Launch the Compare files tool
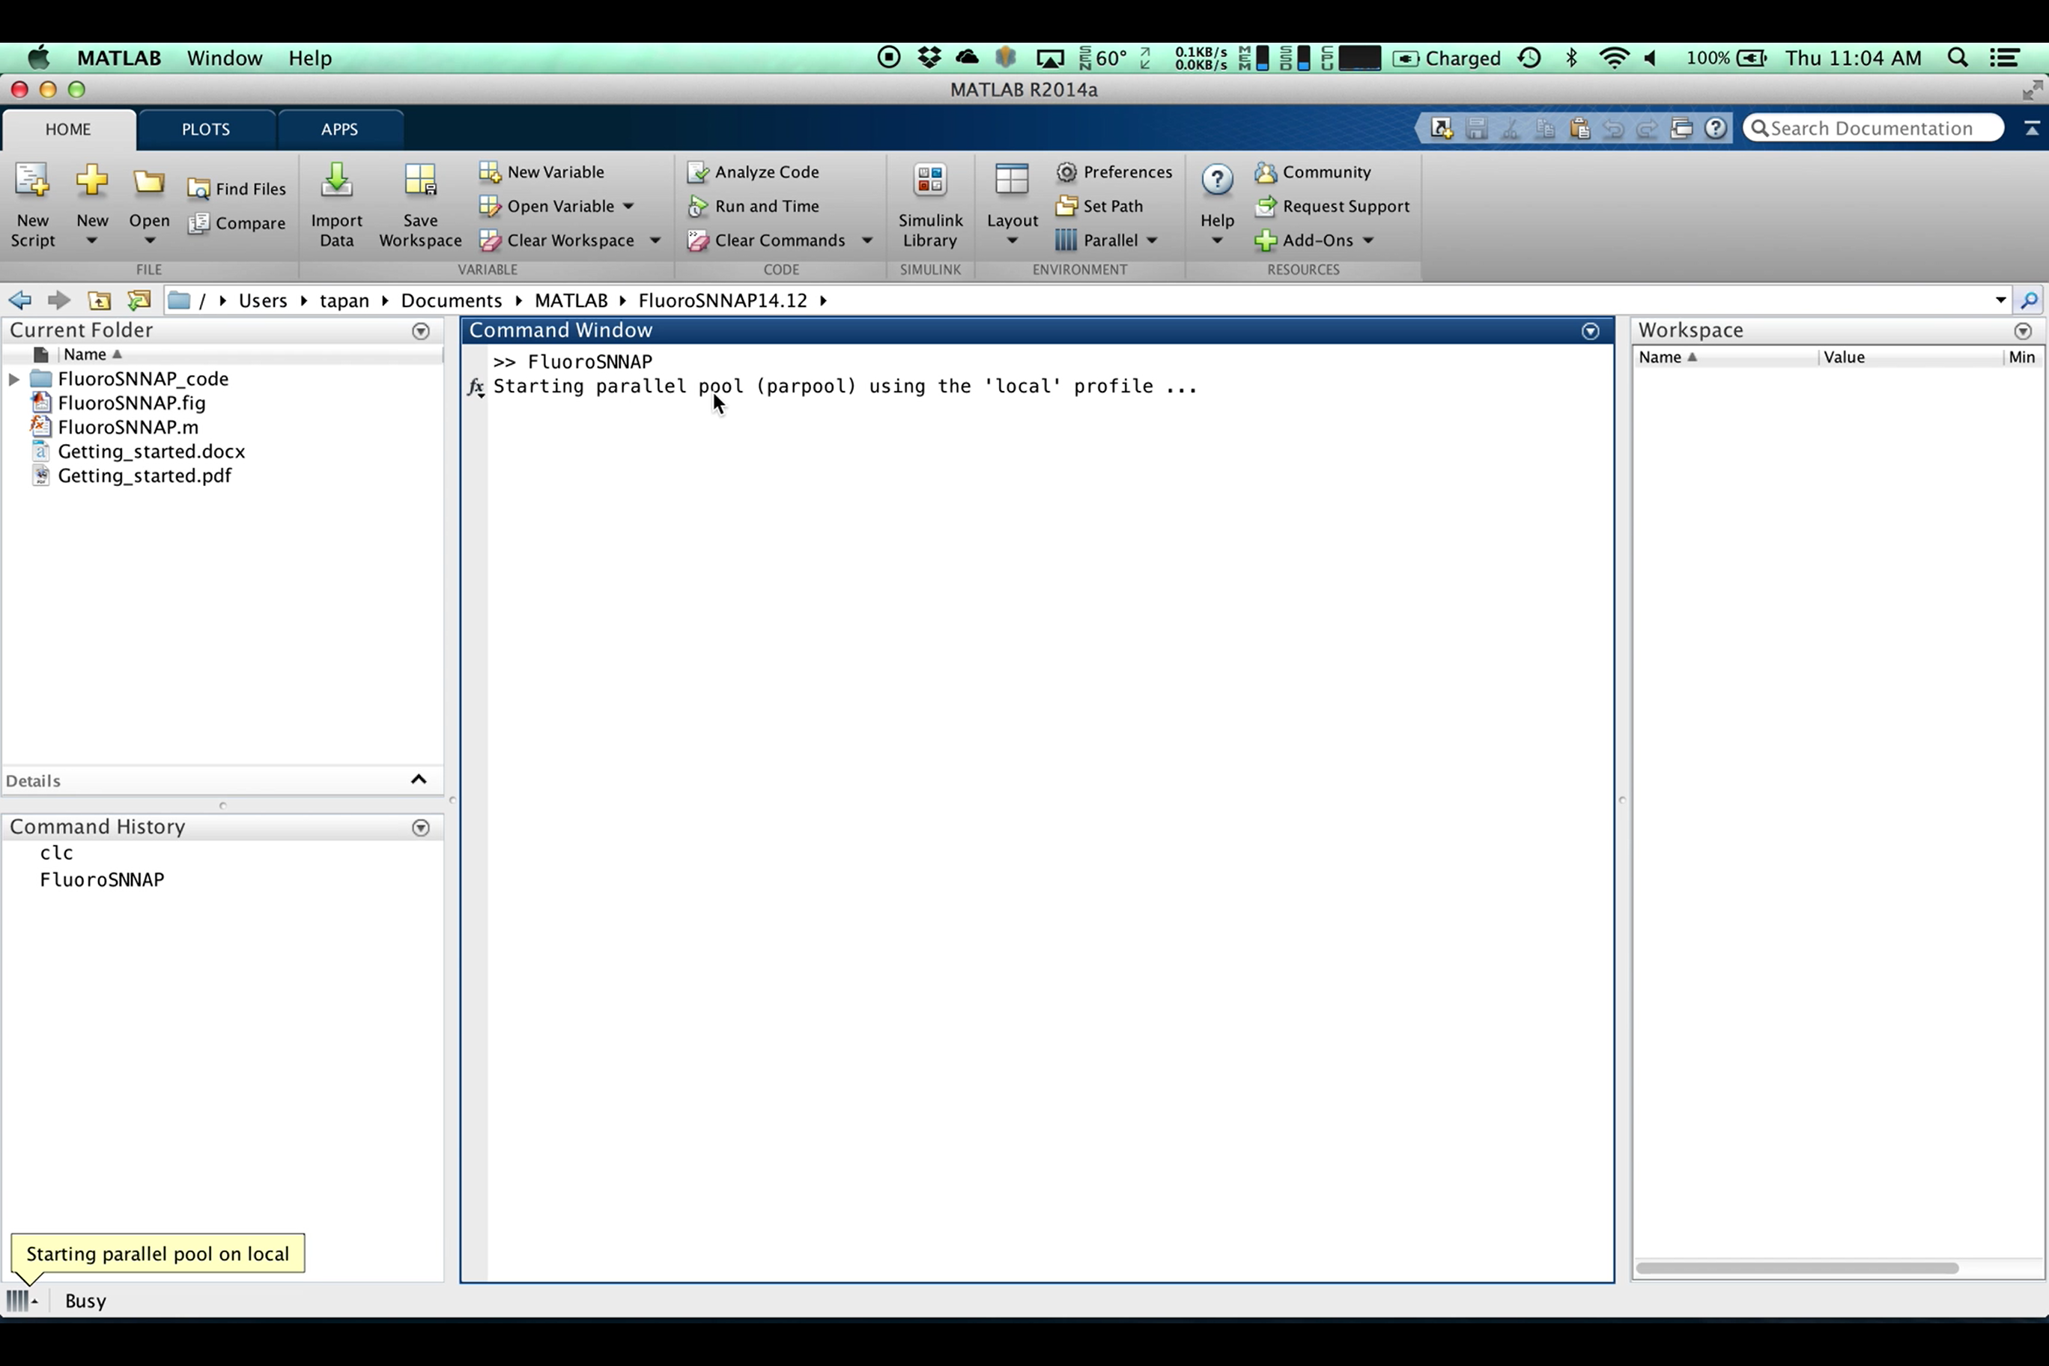This screenshot has width=2049, height=1366. point(237,223)
